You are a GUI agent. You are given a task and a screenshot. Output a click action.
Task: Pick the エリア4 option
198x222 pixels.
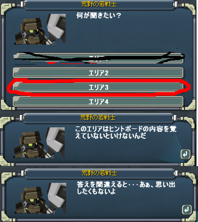tap(98, 101)
